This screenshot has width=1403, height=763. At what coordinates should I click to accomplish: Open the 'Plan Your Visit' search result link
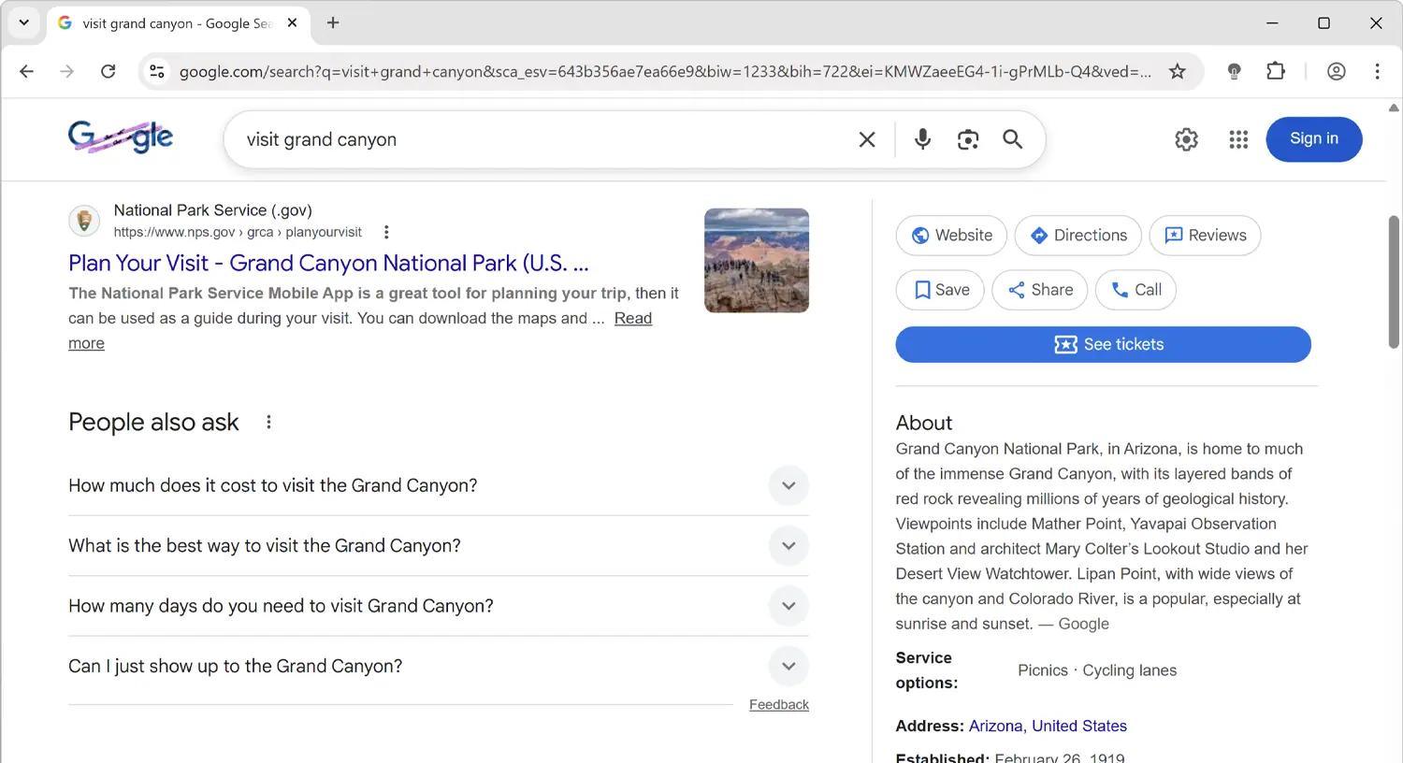[x=327, y=263]
